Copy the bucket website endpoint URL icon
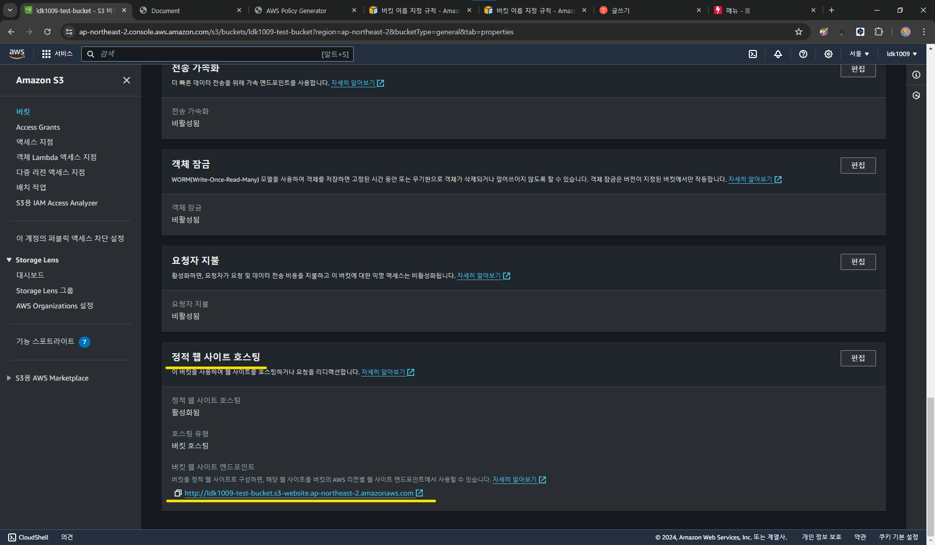Image resolution: width=935 pixels, height=545 pixels. pos(178,493)
